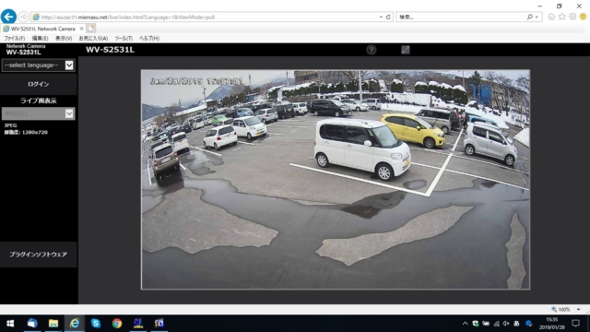
Task: Open the select language dropdown
Action: (x=38, y=65)
